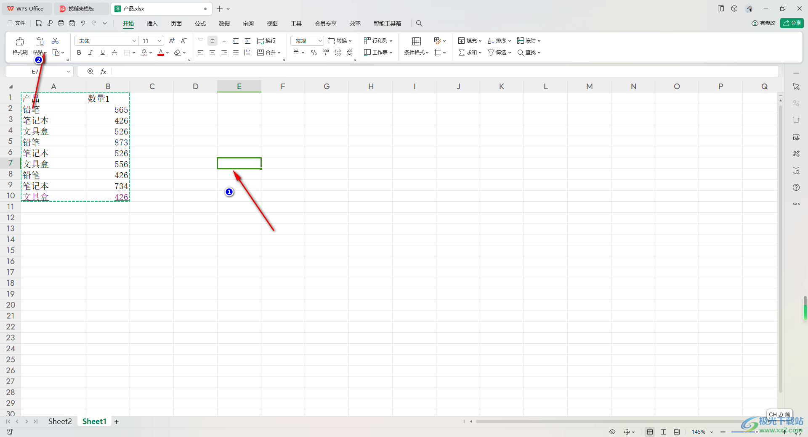Image resolution: width=808 pixels, height=437 pixels.
Task: Click the scissors Cut icon
Action: point(55,41)
